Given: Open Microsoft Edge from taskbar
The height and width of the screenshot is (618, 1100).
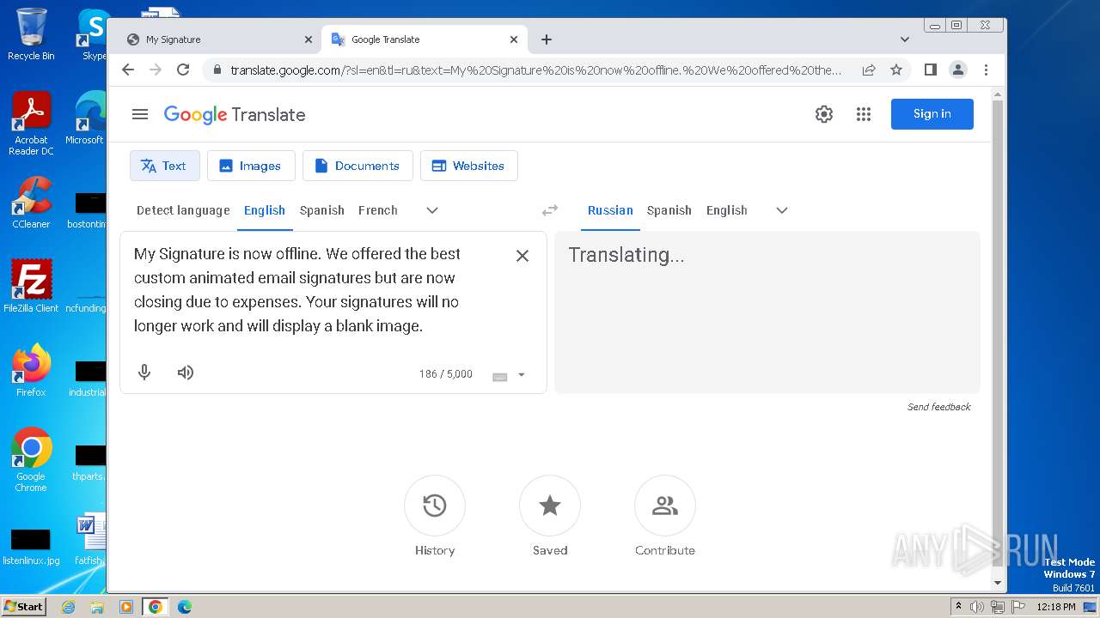Looking at the screenshot, I should (x=184, y=607).
